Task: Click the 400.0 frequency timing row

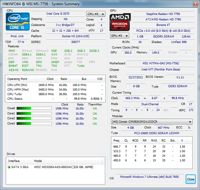Action: (x=152, y=160)
